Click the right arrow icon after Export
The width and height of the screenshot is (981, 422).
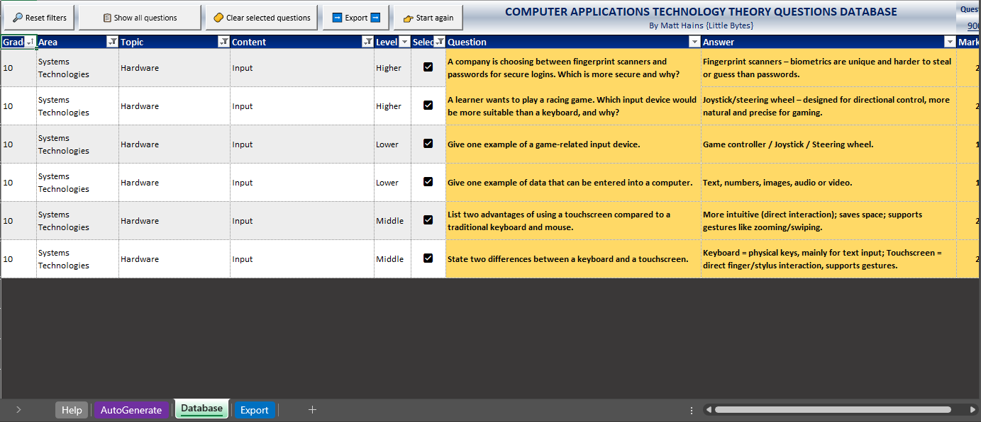376,18
